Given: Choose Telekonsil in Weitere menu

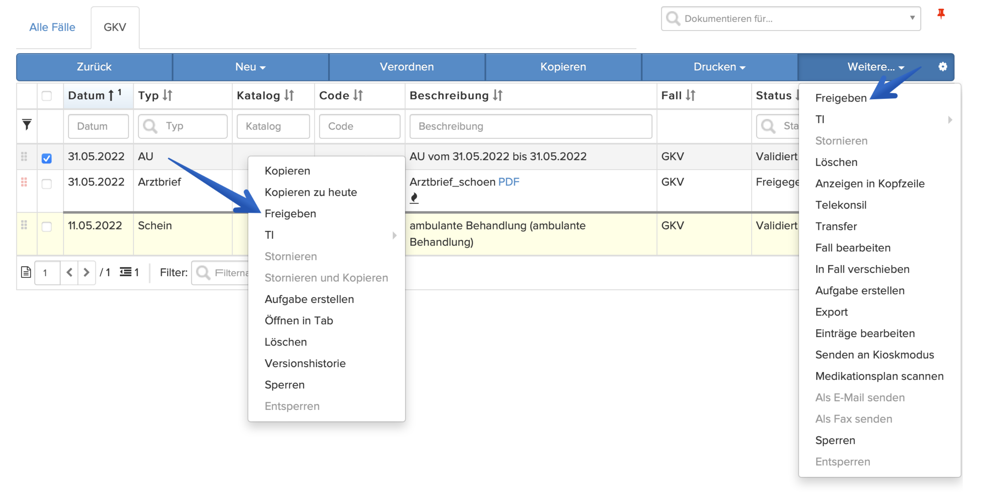Looking at the screenshot, I should (841, 205).
